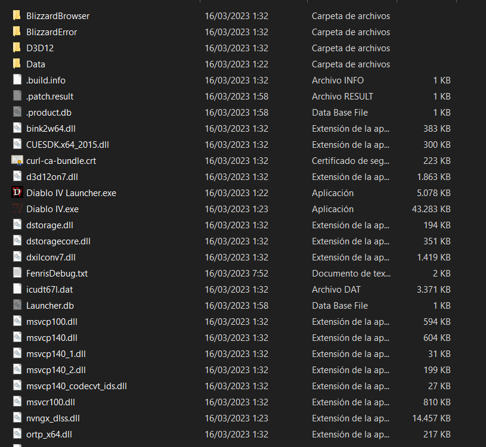
Task: Click the 43.283 KB size value
Action: coord(431,209)
